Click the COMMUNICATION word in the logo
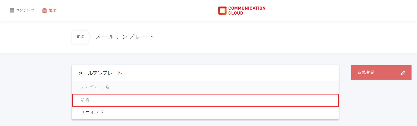The image size is (417, 126). tap(247, 8)
